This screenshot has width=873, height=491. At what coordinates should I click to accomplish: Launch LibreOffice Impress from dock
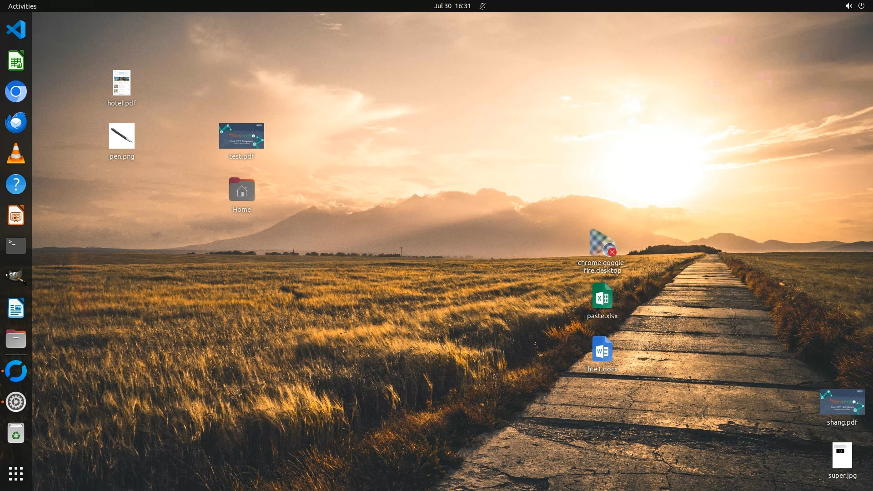click(16, 215)
